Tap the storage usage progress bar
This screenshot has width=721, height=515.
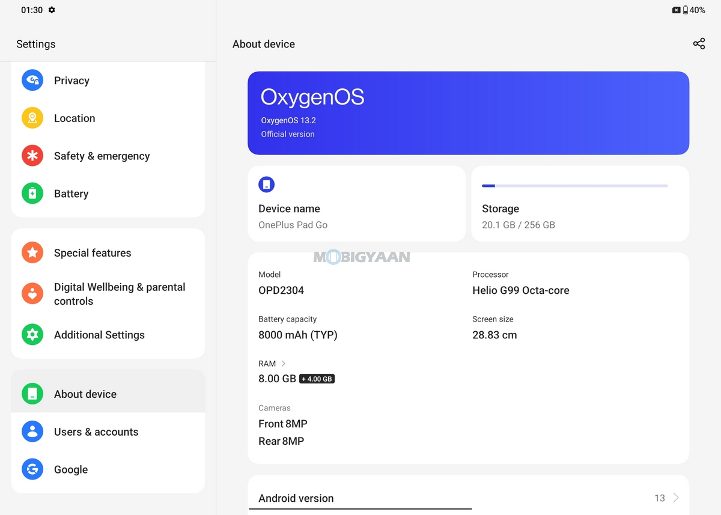(575, 186)
